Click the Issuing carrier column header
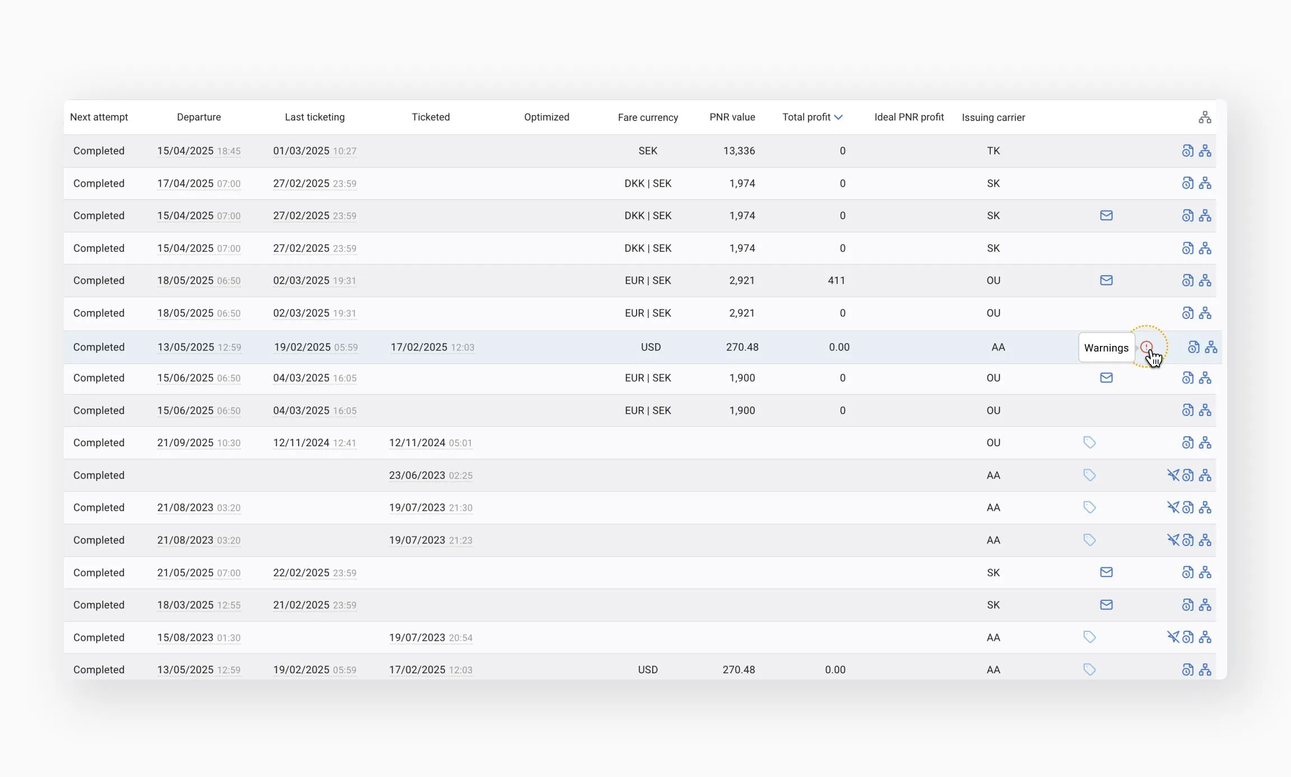 coord(993,117)
